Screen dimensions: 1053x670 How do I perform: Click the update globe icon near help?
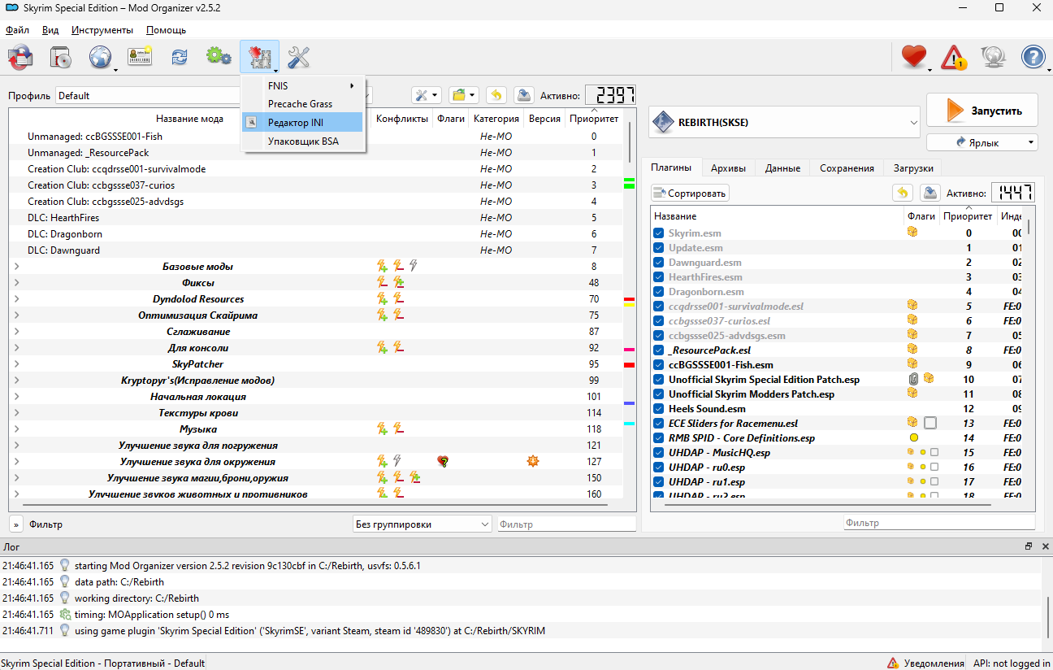pyautogui.click(x=994, y=57)
